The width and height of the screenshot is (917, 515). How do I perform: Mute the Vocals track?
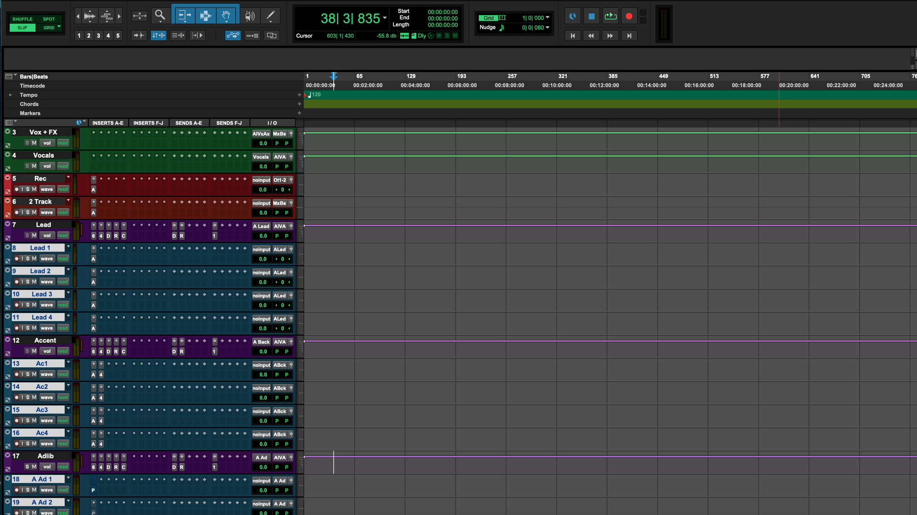pos(34,166)
